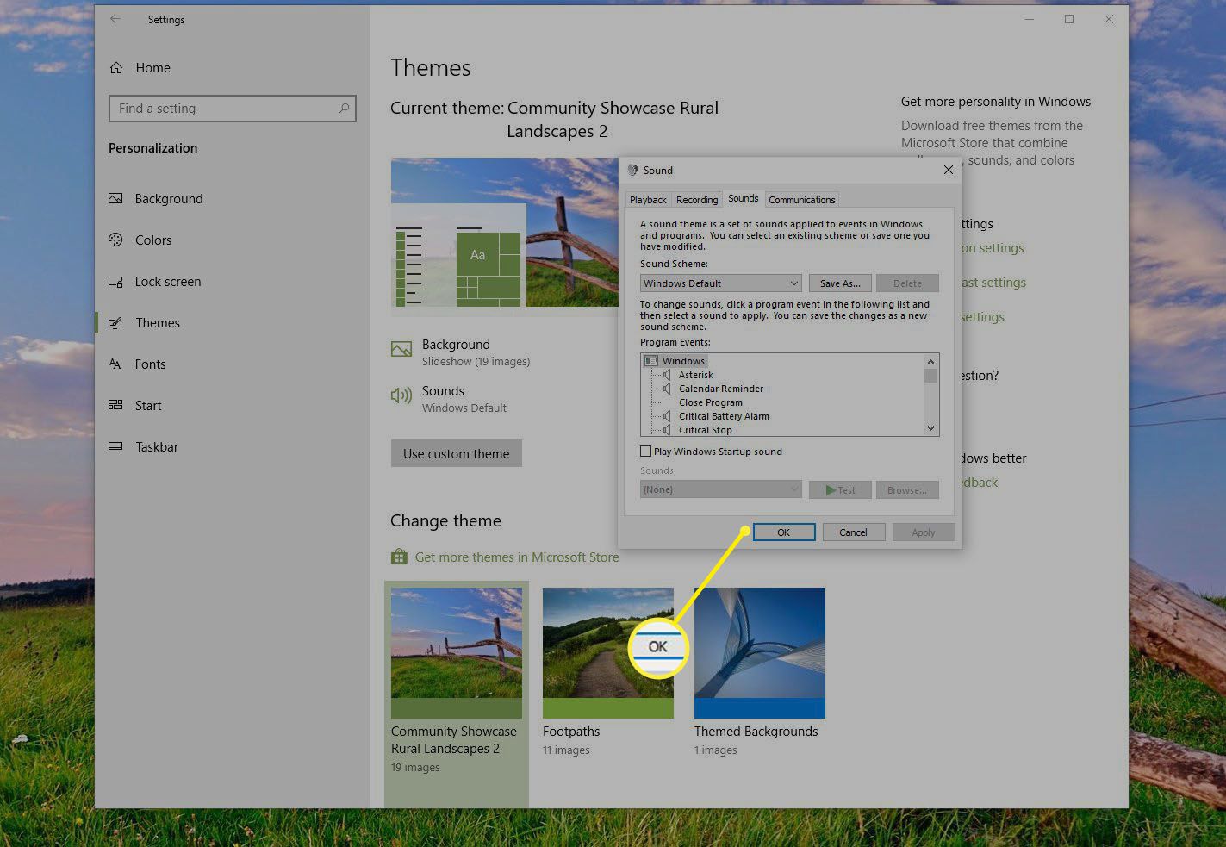The width and height of the screenshot is (1226, 847).
Task: Select Community Showcase Rural Landscapes 2 theme thumbnail
Action: pos(457,653)
